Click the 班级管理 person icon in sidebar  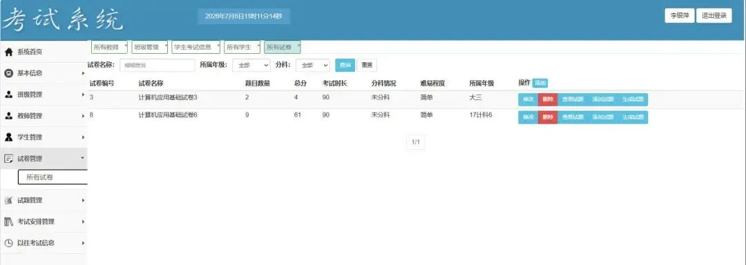pyautogui.click(x=8, y=95)
